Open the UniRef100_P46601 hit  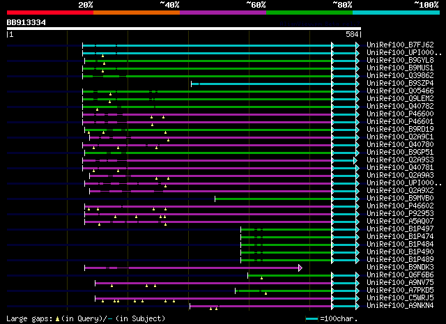point(400,121)
